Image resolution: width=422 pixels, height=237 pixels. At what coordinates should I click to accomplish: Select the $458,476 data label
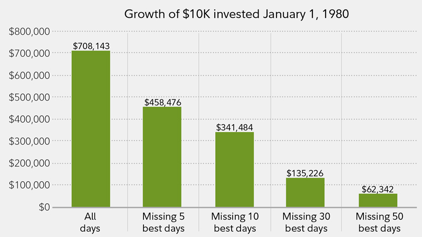click(x=162, y=102)
